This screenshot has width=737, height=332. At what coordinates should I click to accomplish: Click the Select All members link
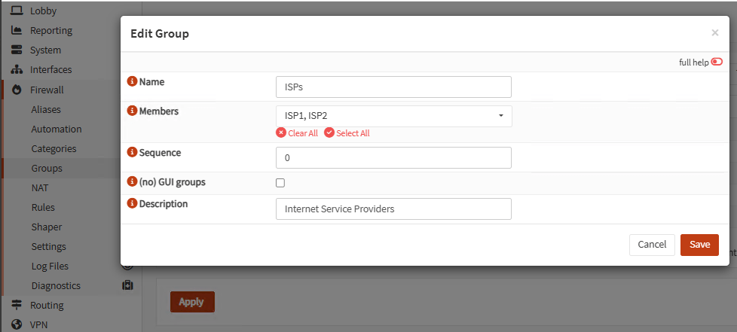coord(347,133)
